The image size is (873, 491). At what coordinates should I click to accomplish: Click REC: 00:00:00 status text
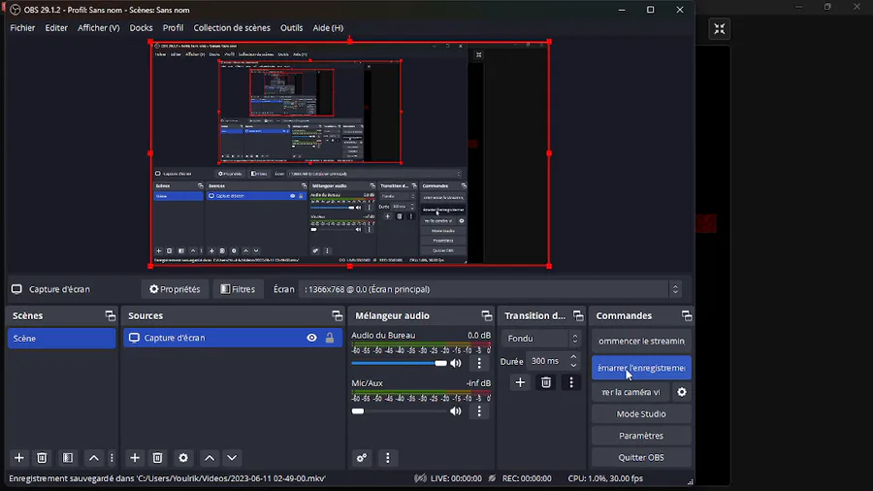click(x=527, y=478)
